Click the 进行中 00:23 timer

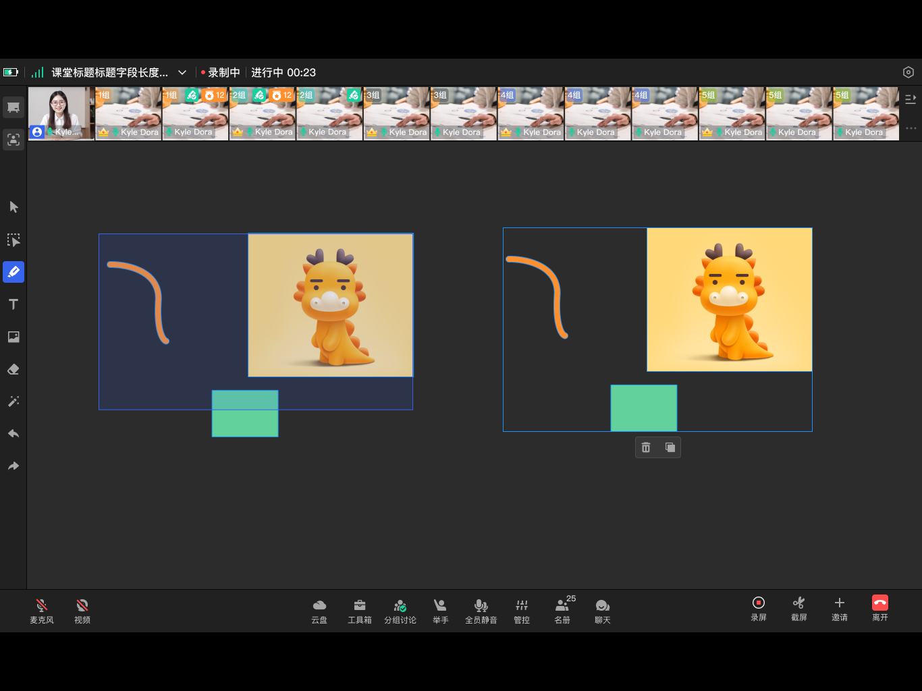pos(283,72)
